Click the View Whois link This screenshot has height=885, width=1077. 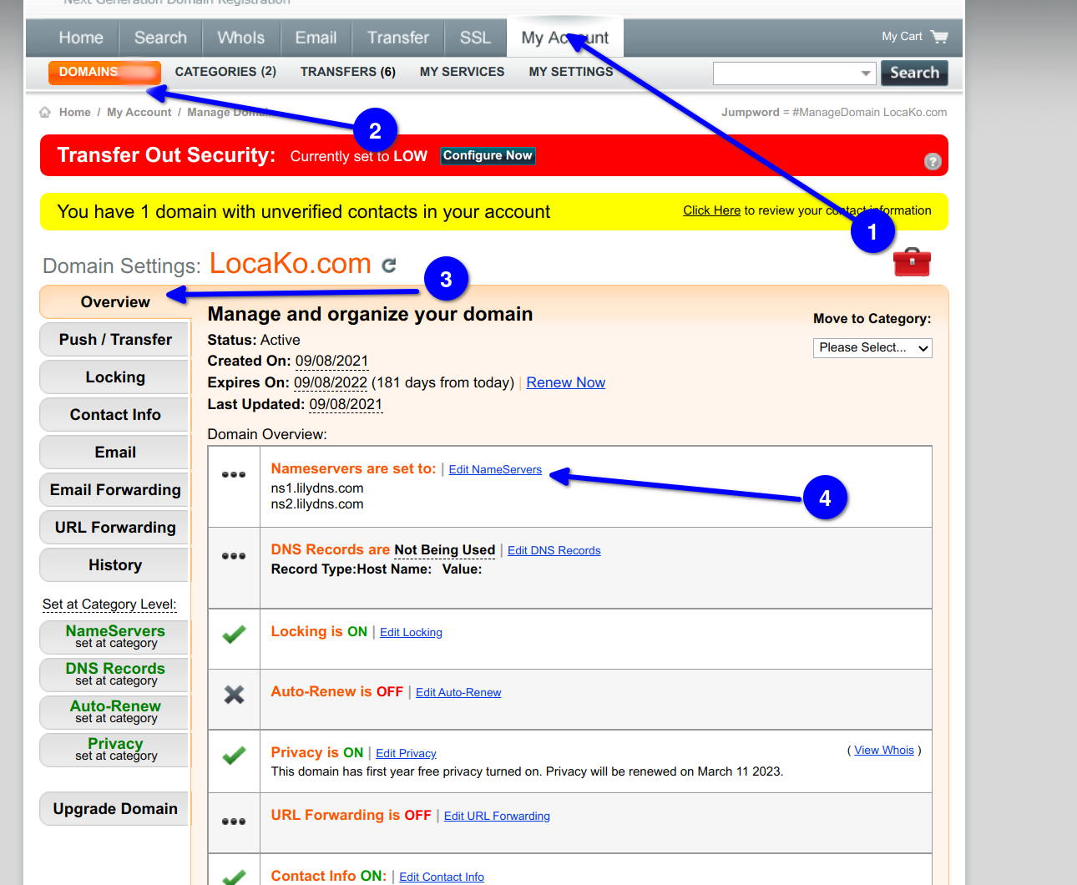click(x=884, y=750)
